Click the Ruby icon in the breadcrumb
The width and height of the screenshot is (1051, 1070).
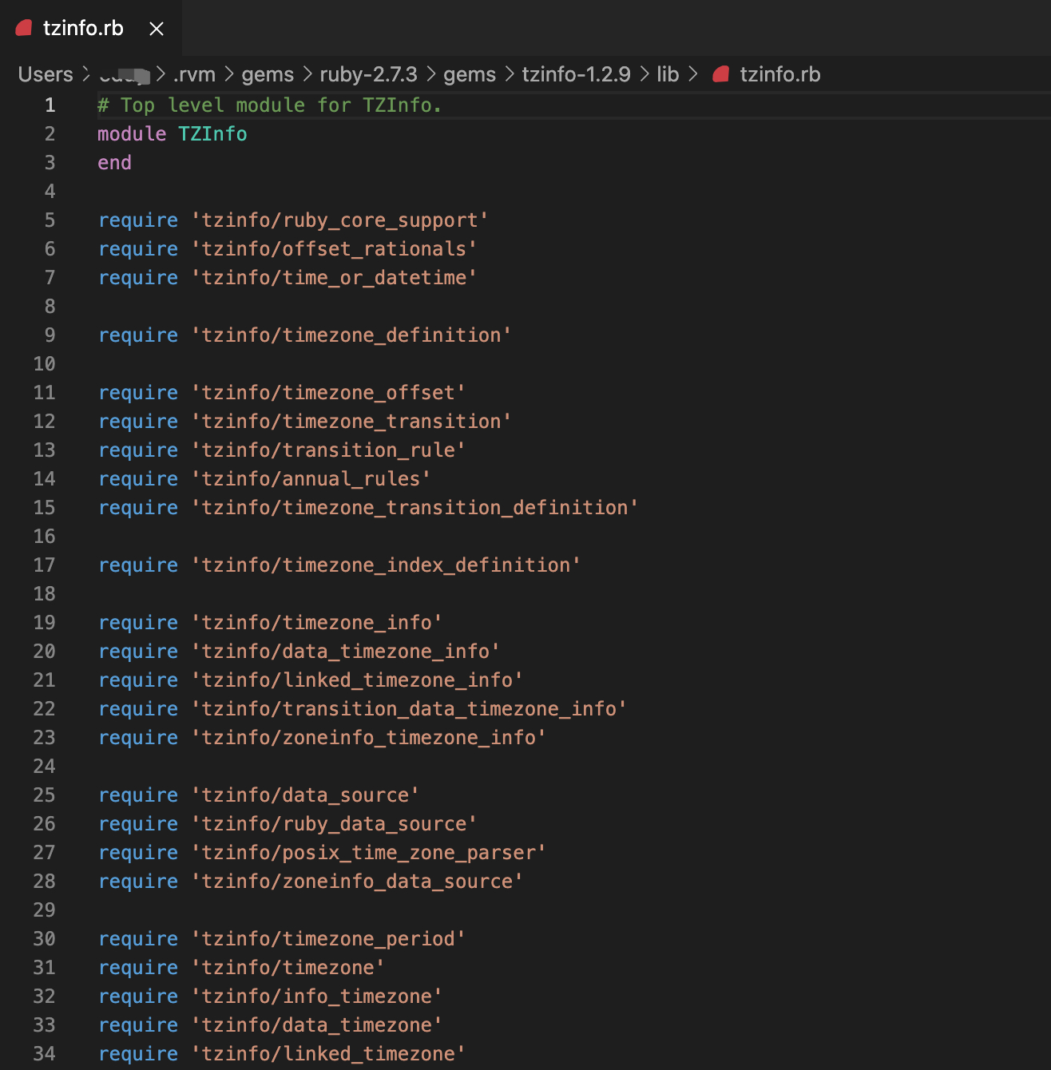point(721,74)
